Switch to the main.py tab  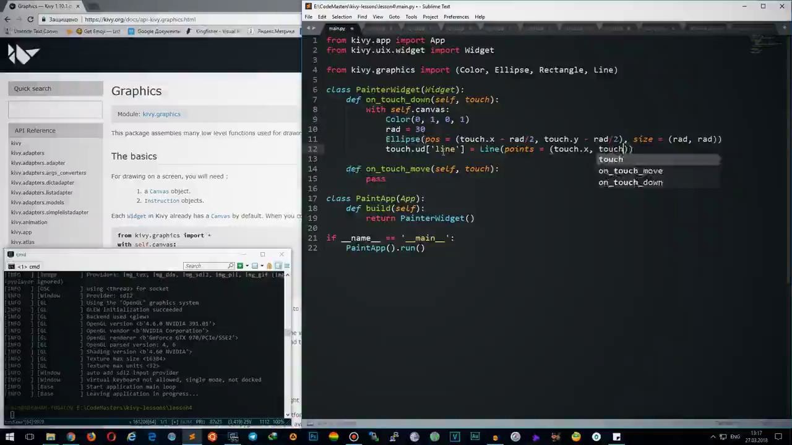[x=337, y=28]
